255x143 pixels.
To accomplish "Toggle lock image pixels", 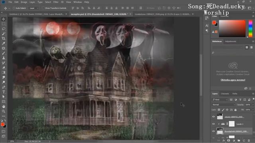I will point(223,110).
